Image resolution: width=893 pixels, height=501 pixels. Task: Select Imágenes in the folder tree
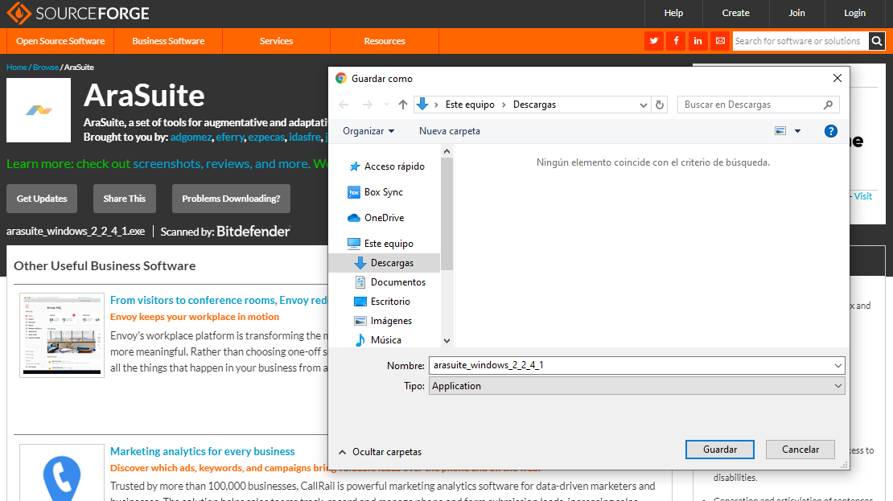click(x=383, y=321)
